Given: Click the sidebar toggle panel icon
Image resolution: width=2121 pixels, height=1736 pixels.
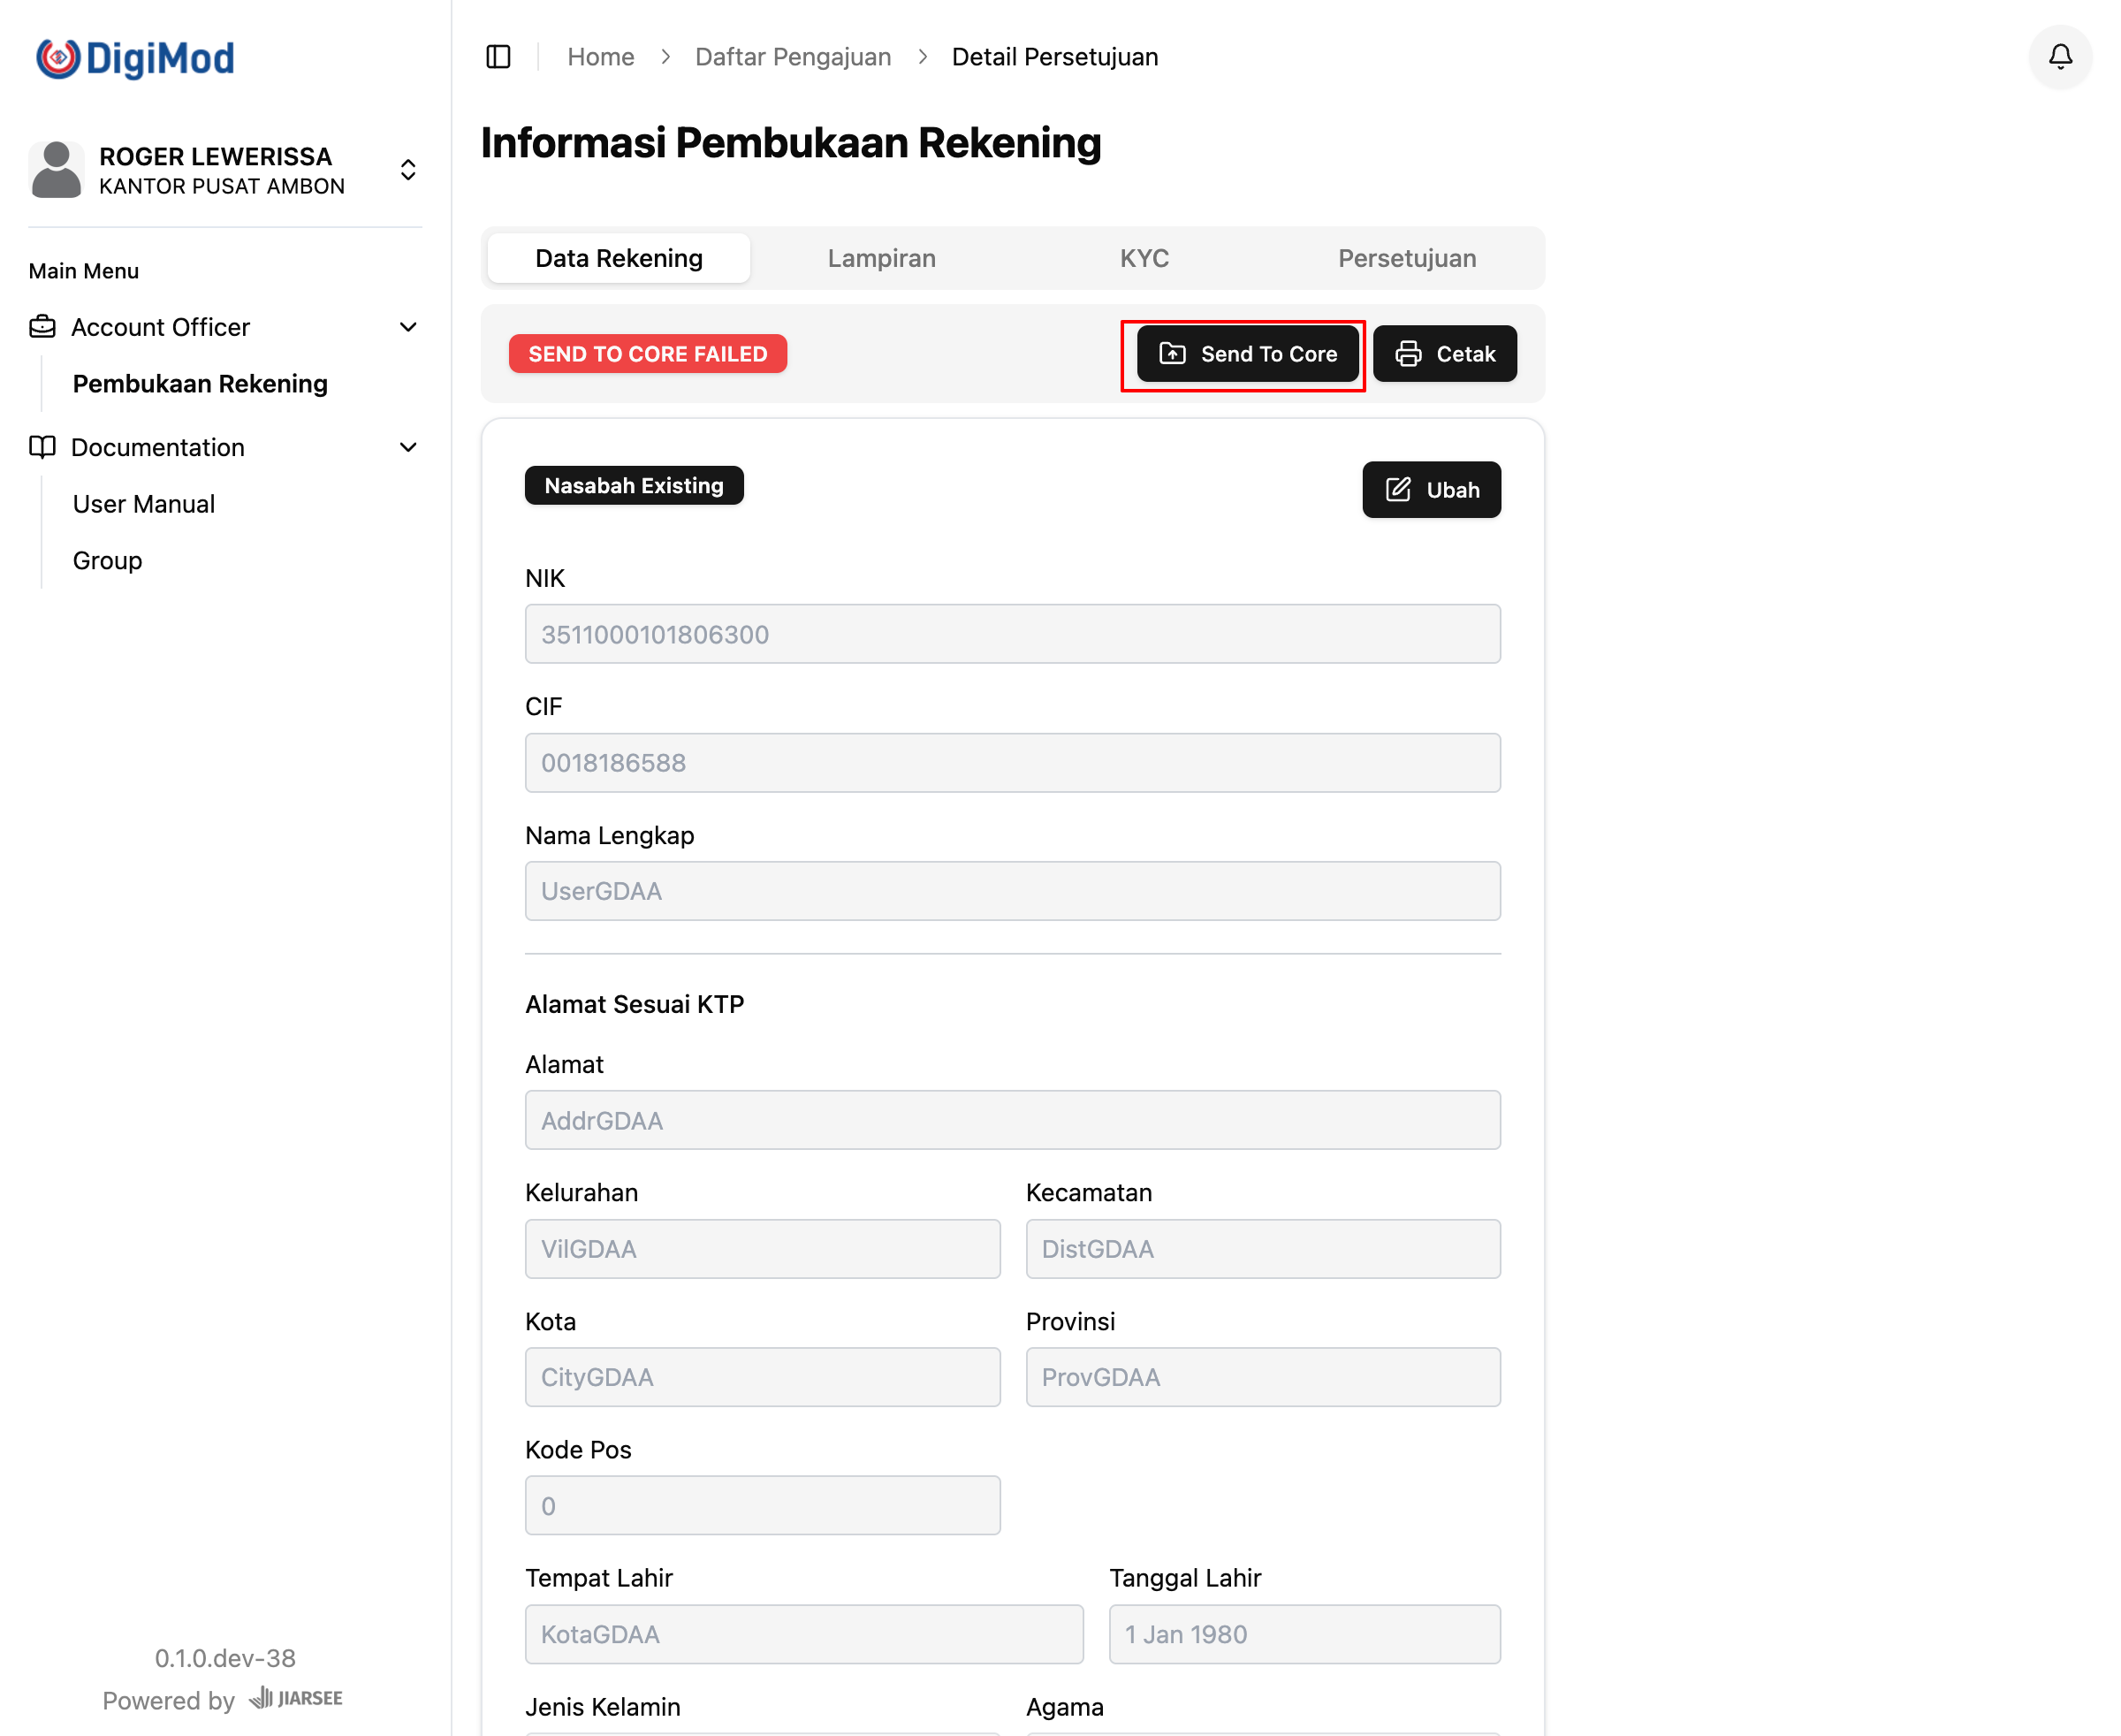Looking at the screenshot, I should (x=498, y=57).
